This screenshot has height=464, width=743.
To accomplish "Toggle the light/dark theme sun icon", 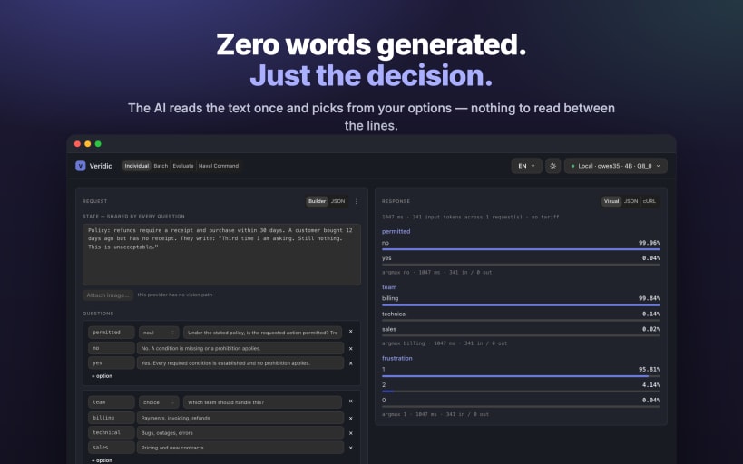I will (552, 166).
